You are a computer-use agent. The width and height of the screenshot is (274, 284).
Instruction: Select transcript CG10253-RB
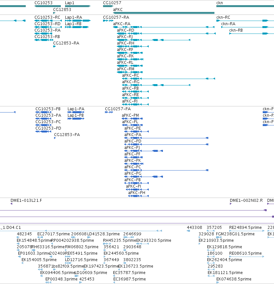click(44, 40)
